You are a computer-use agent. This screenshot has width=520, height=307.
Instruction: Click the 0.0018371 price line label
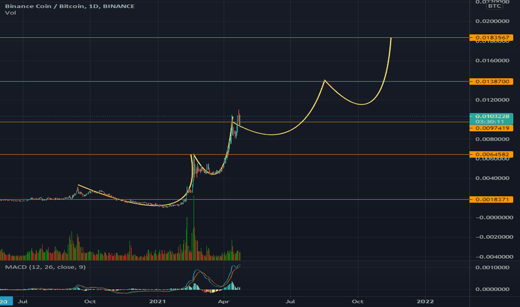point(492,199)
